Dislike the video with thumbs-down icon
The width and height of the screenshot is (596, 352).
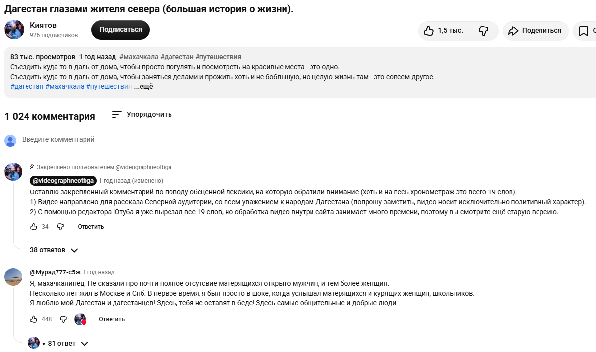click(484, 30)
